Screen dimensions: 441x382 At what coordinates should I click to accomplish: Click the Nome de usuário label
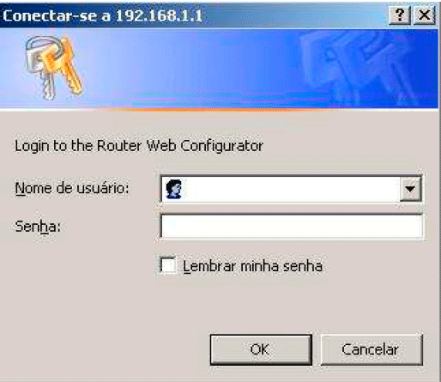pyautogui.click(x=72, y=188)
